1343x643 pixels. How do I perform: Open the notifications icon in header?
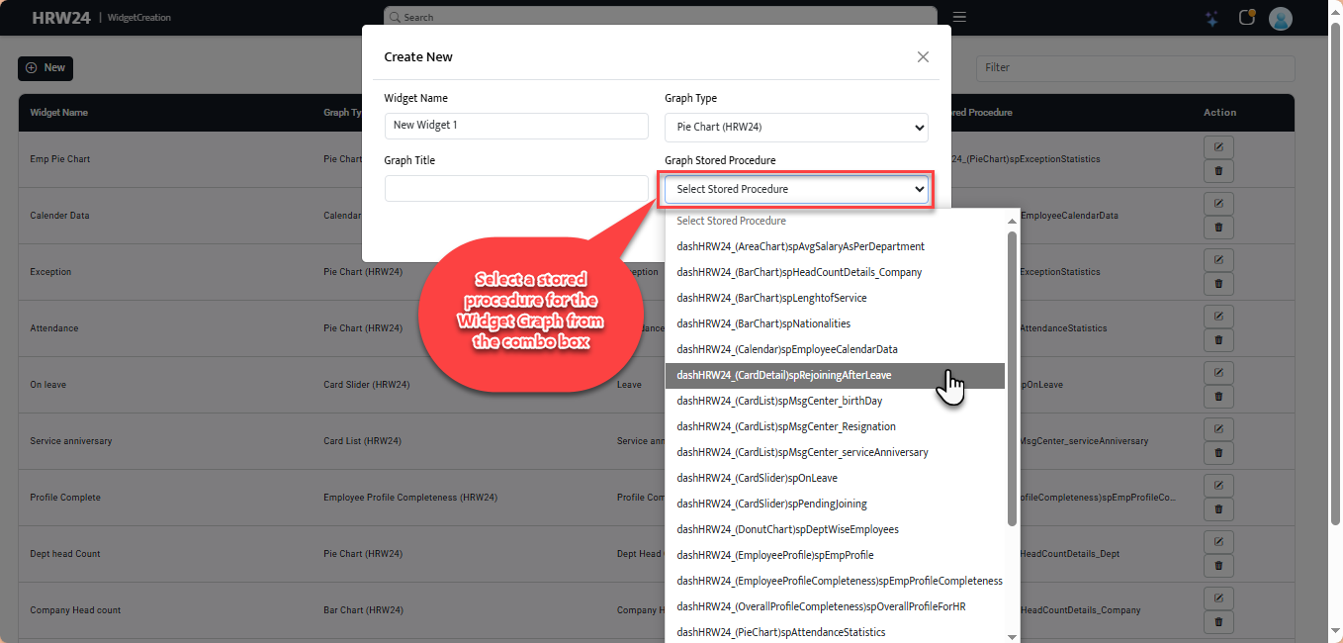(x=1246, y=18)
